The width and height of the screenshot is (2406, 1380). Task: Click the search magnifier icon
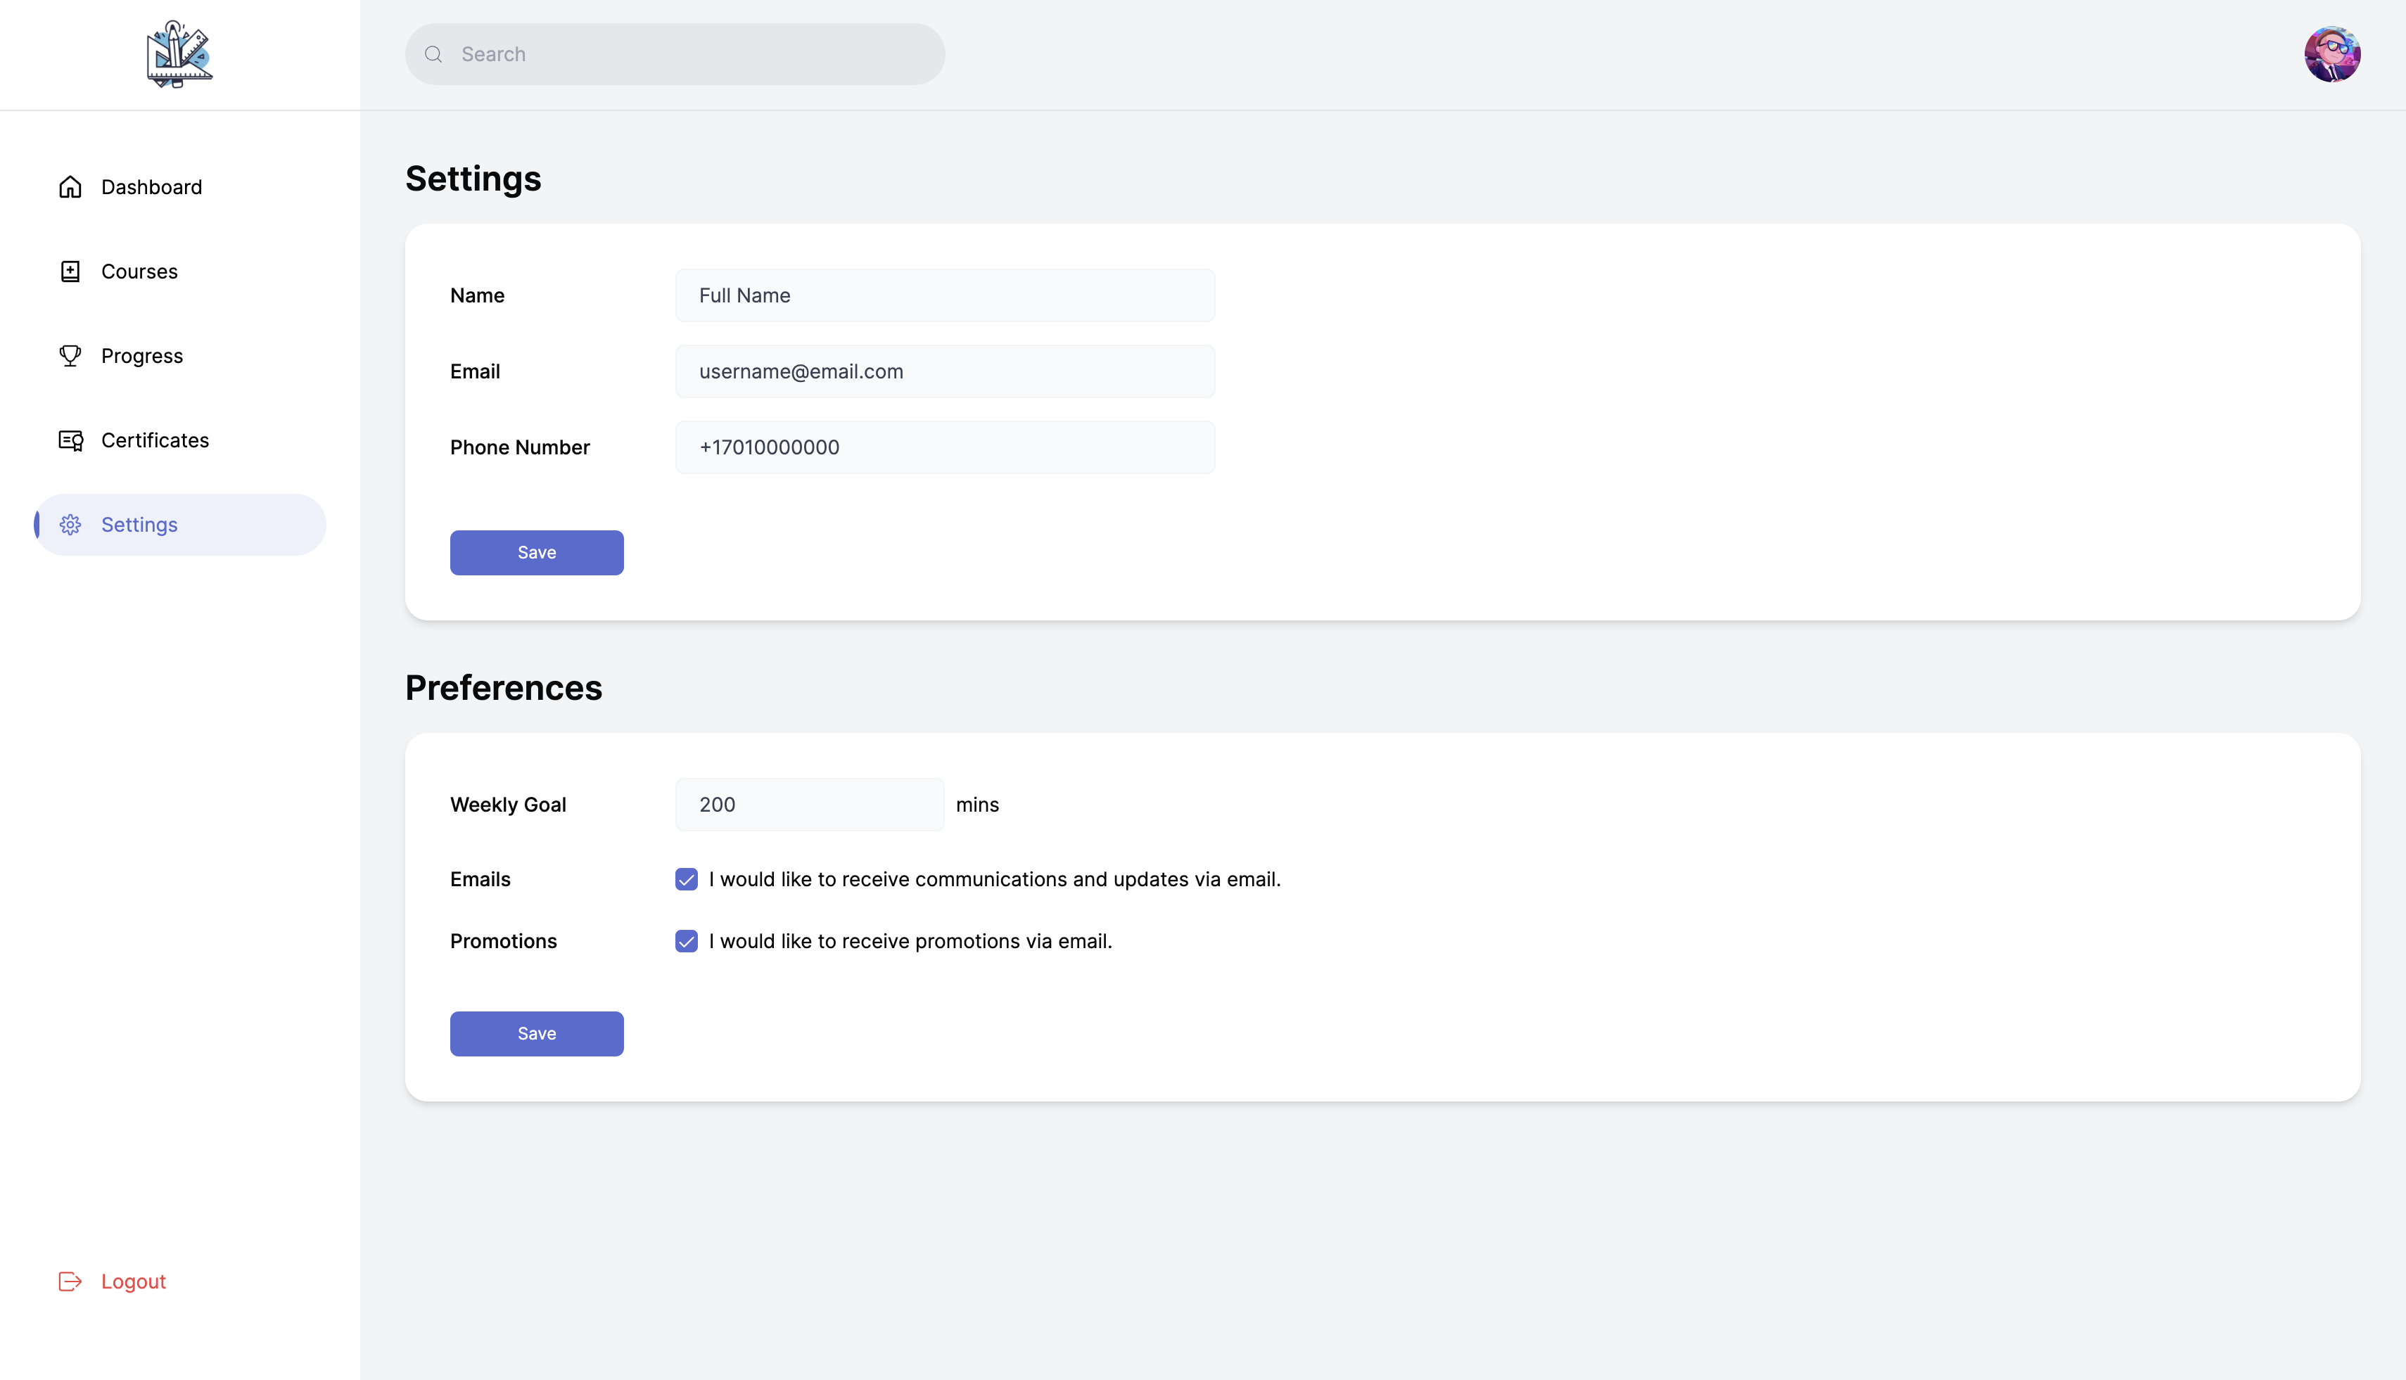click(433, 54)
